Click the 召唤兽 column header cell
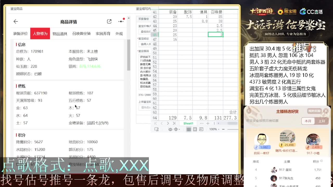Image resolution: width=333 pixels, height=187 pixels. coord(216,12)
